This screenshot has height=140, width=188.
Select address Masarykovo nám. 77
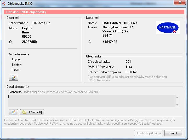click(118, 27)
